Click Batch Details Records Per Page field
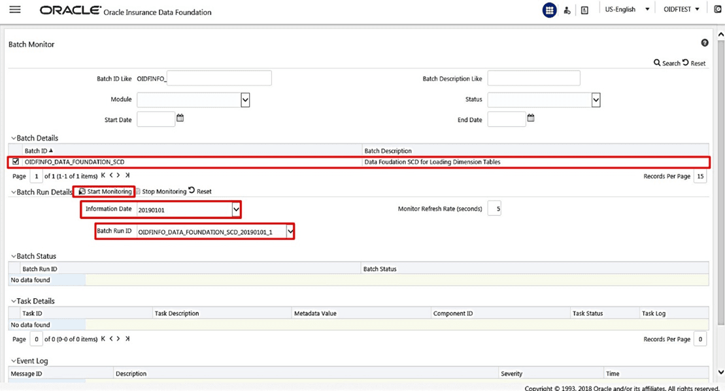 (x=700, y=176)
